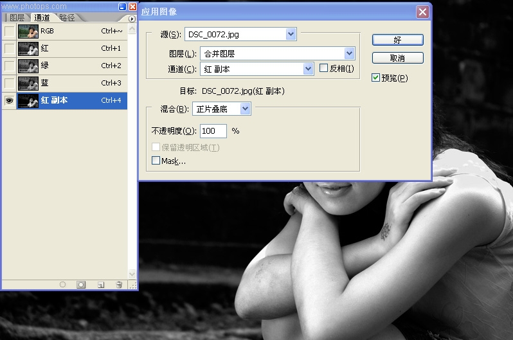Click the Ctrl+2 shortcut text

[x=111, y=66]
